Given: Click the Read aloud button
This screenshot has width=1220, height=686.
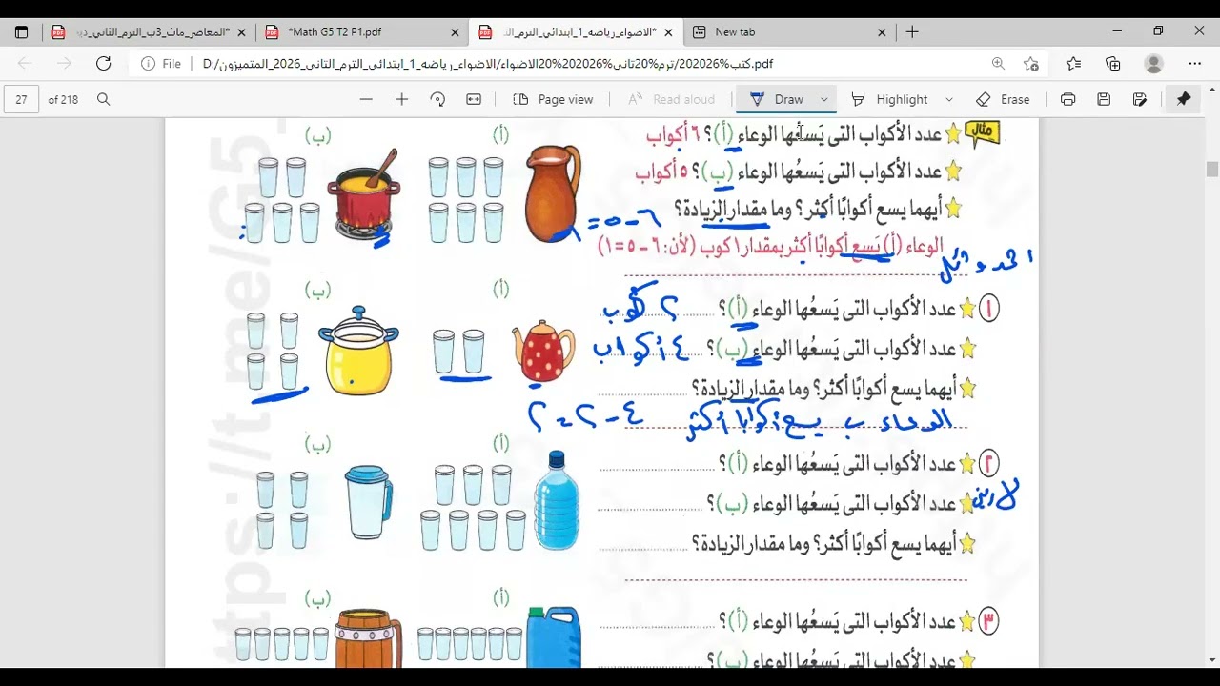Looking at the screenshot, I should click(x=671, y=99).
